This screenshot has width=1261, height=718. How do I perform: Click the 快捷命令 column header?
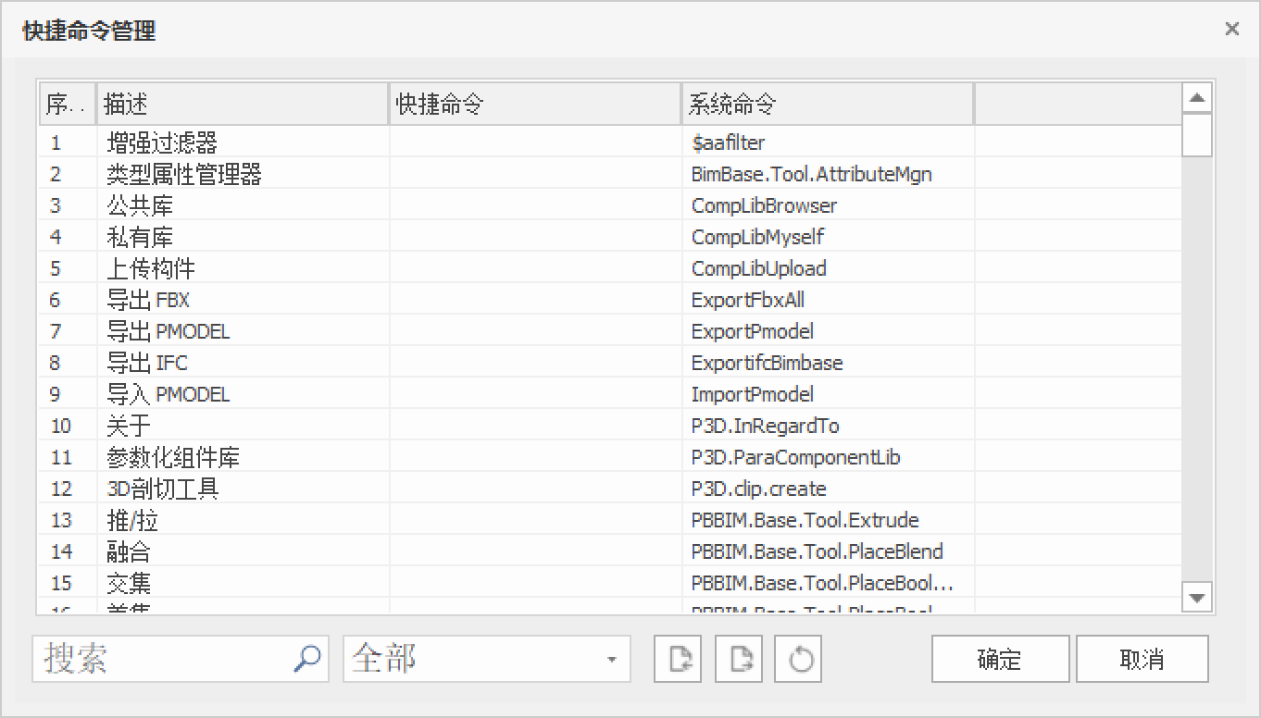pos(534,105)
